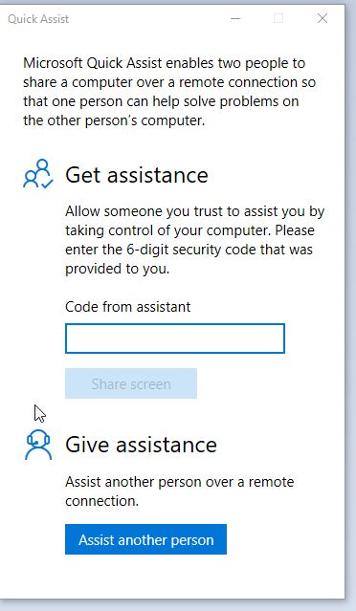Minimize the Quick Assist window
This screenshot has width=356, height=611.
(x=235, y=18)
